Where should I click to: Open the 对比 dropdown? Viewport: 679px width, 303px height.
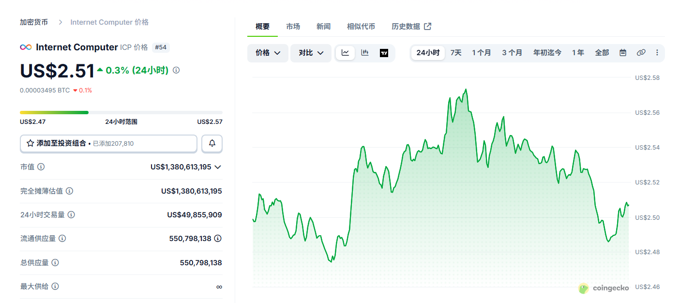[311, 53]
